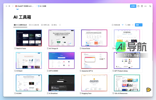Click page icon beside SaaS AI Tools
This screenshot has width=156, height=100.
pyautogui.click(x=15, y=48)
